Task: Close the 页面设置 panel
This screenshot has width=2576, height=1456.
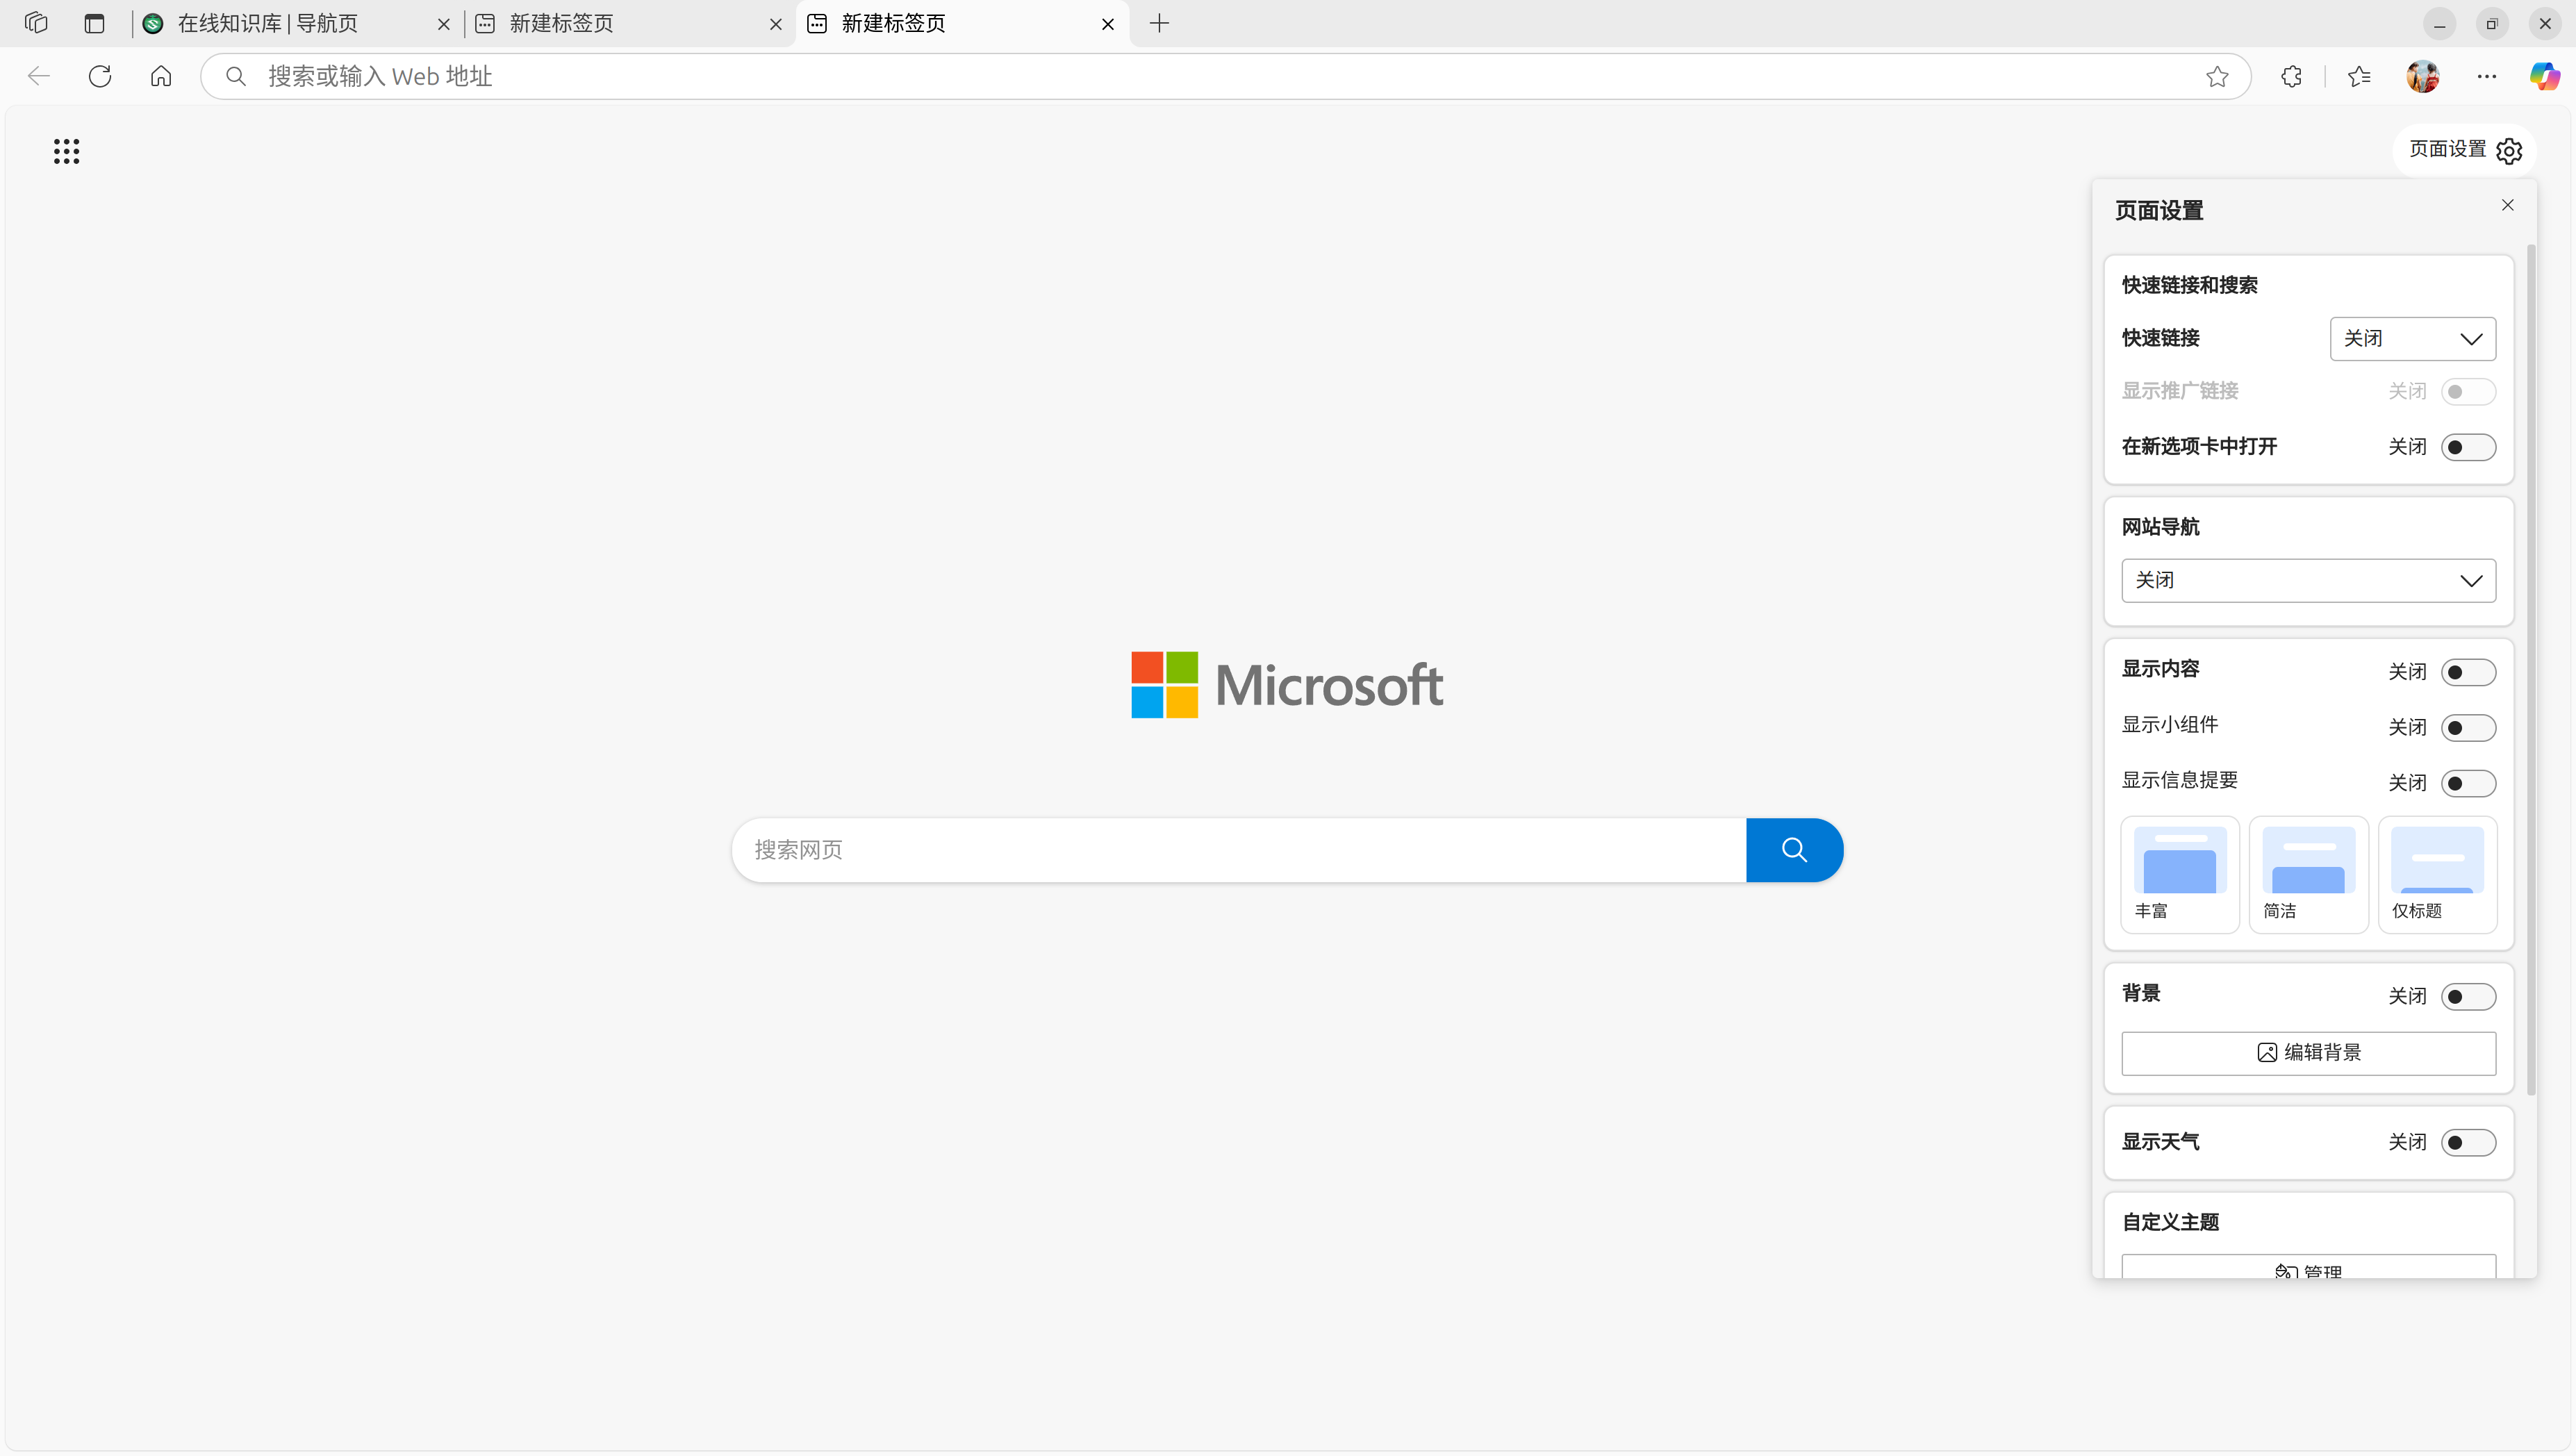Action: click(x=2507, y=205)
